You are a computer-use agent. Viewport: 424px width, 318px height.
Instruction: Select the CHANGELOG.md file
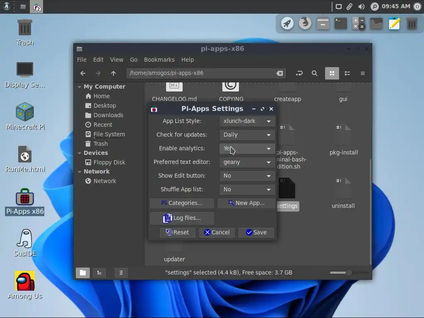pyautogui.click(x=174, y=92)
